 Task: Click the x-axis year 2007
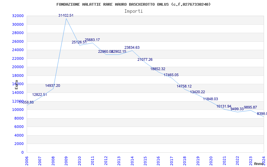tap(40, 161)
